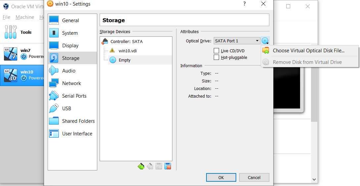Click the add storage attachment icon
The image size is (360, 186).
click(x=159, y=166)
